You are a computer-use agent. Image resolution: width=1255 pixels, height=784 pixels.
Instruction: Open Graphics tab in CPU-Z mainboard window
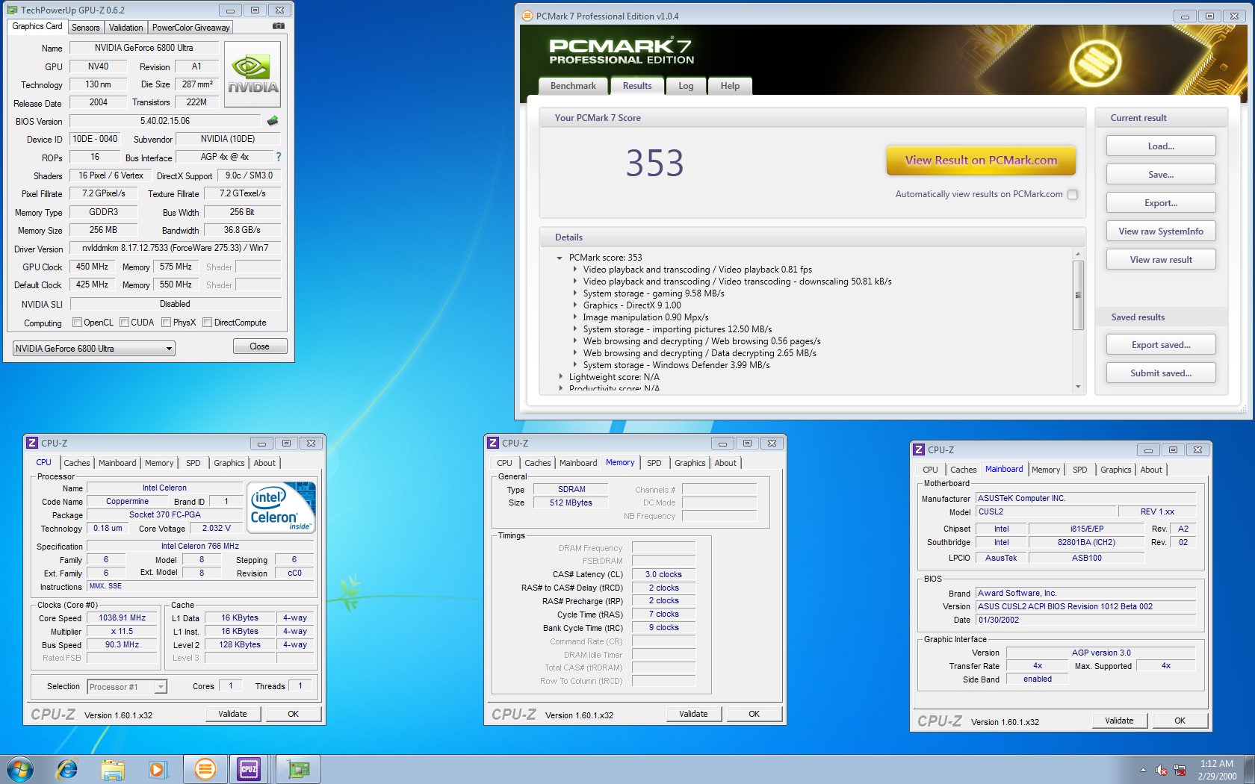tap(1115, 470)
